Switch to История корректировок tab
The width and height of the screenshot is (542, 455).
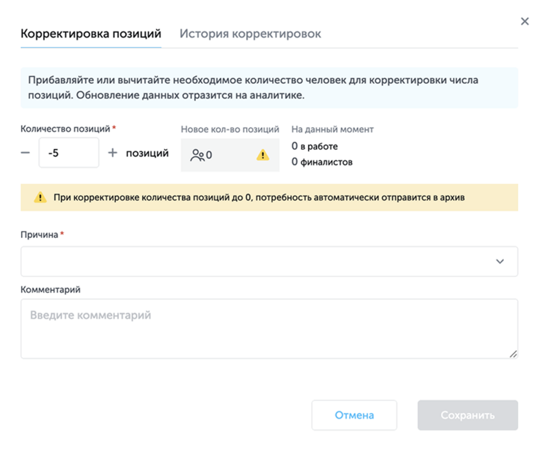tap(250, 33)
